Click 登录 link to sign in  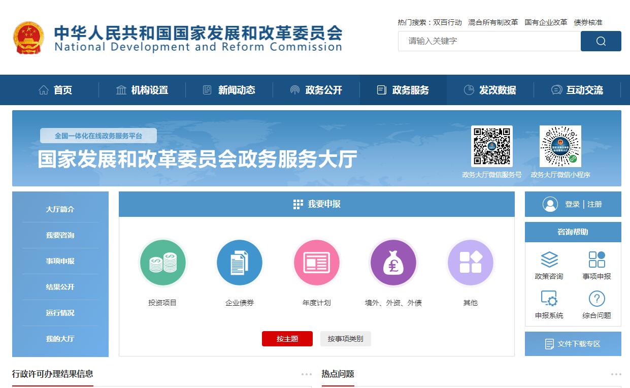pyautogui.click(x=572, y=204)
